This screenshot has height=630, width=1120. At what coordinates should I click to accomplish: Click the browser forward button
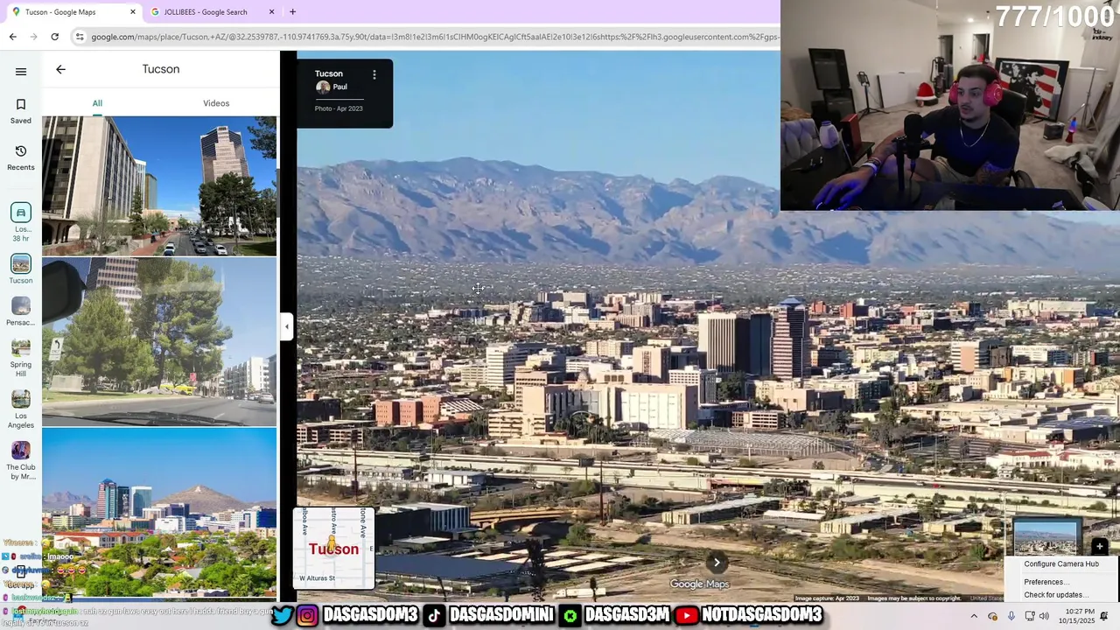click(33, 37)
